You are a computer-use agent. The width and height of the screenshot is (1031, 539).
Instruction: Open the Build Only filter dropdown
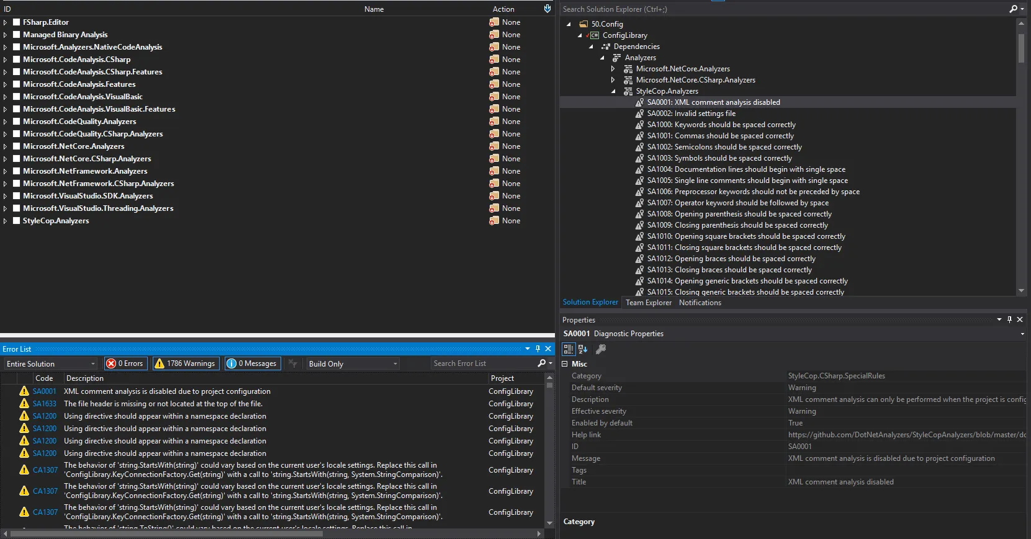(353, 364)
